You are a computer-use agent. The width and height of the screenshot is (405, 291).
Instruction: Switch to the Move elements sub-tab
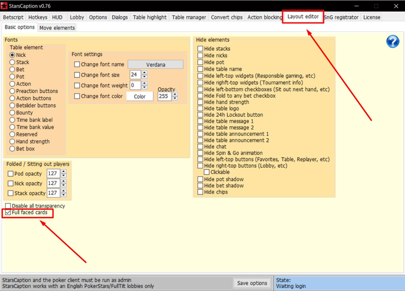point(57,28)
